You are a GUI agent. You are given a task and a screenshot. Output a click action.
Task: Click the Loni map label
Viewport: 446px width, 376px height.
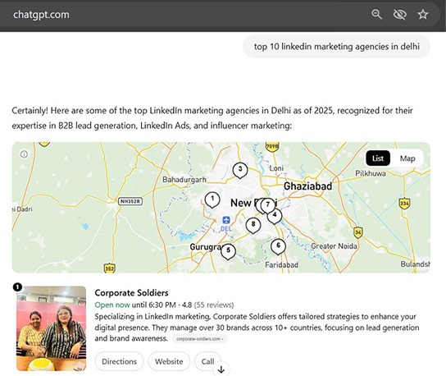pyautogui.click(x=276, y=168)
